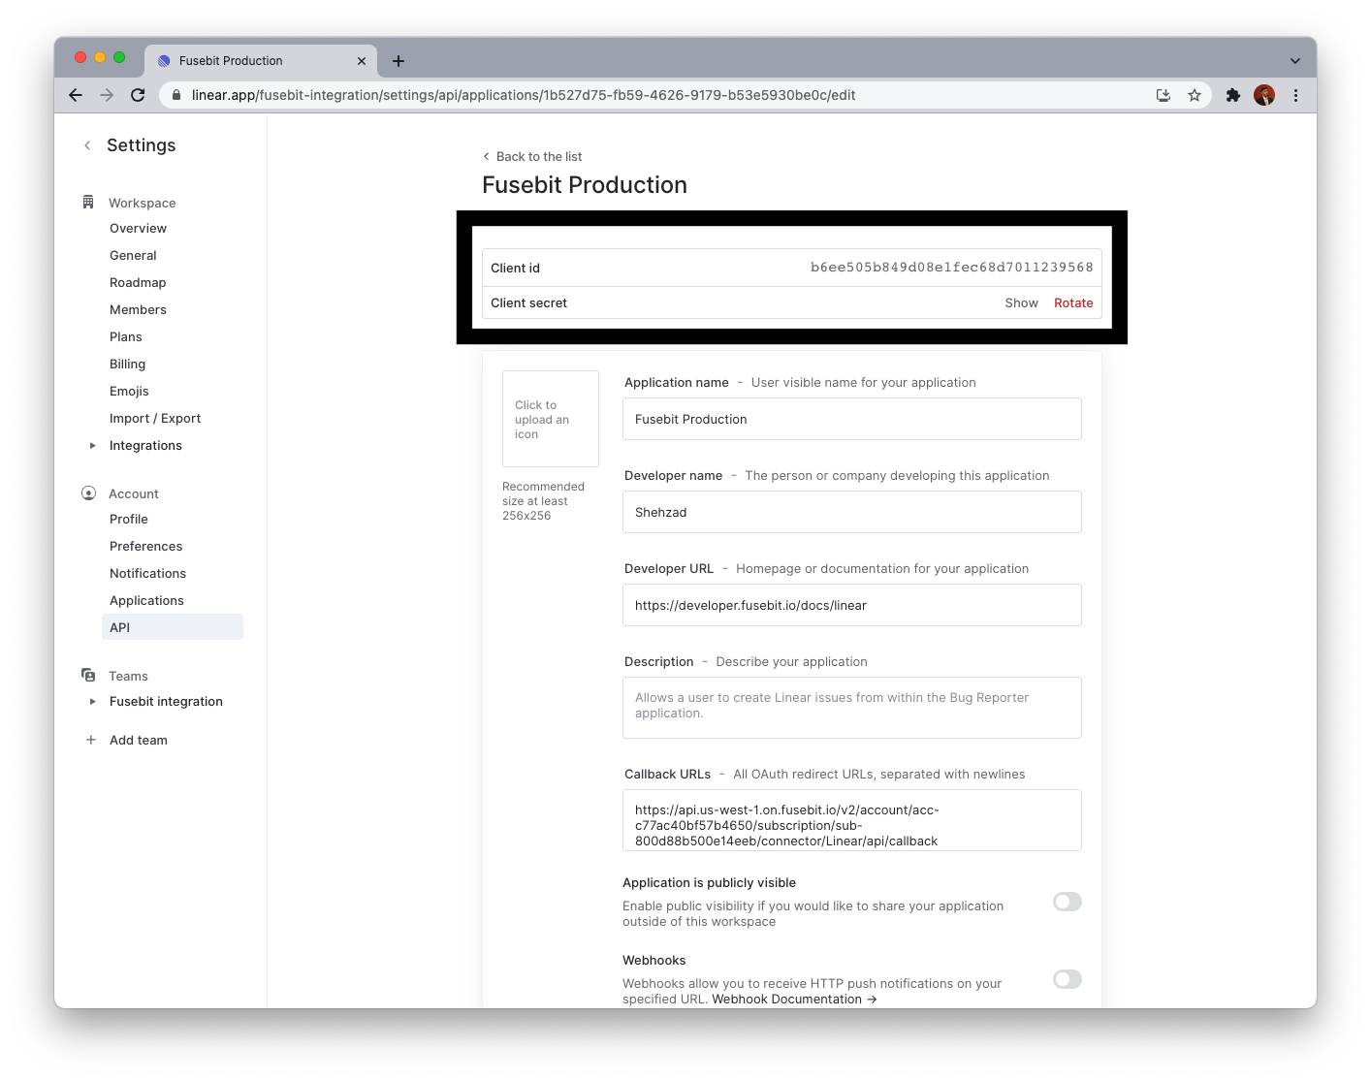Screen dimensions: 1371x1080
Task: Click the Teams icon in sidebar
Action: pos(88,676)
